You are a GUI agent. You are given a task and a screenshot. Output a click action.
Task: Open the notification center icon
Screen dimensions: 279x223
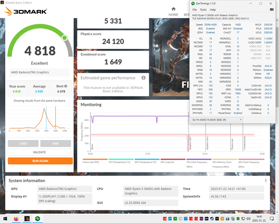[272, 219]
